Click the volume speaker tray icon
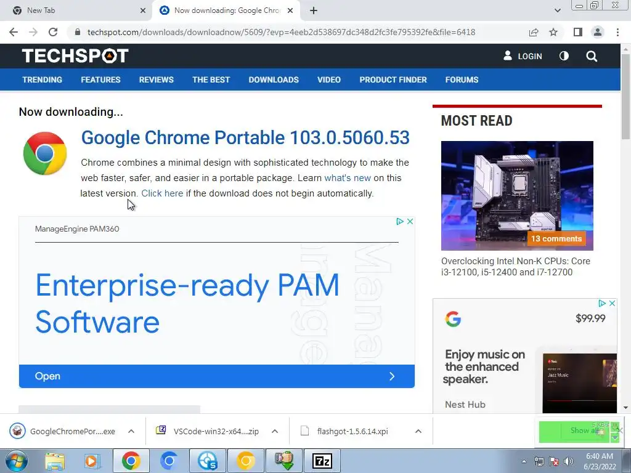 (x=569, y=462)
